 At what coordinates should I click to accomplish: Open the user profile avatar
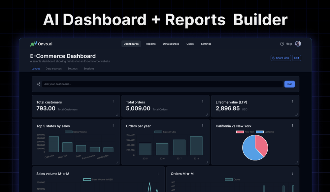[x=298, y=44]
